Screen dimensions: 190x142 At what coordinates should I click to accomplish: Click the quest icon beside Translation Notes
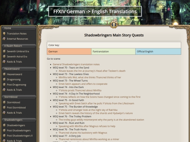tap(4, 34)
